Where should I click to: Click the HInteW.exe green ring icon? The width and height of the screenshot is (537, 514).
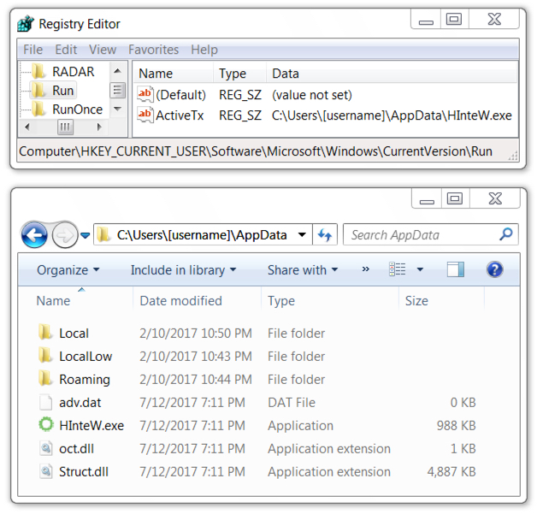(46, 424)
